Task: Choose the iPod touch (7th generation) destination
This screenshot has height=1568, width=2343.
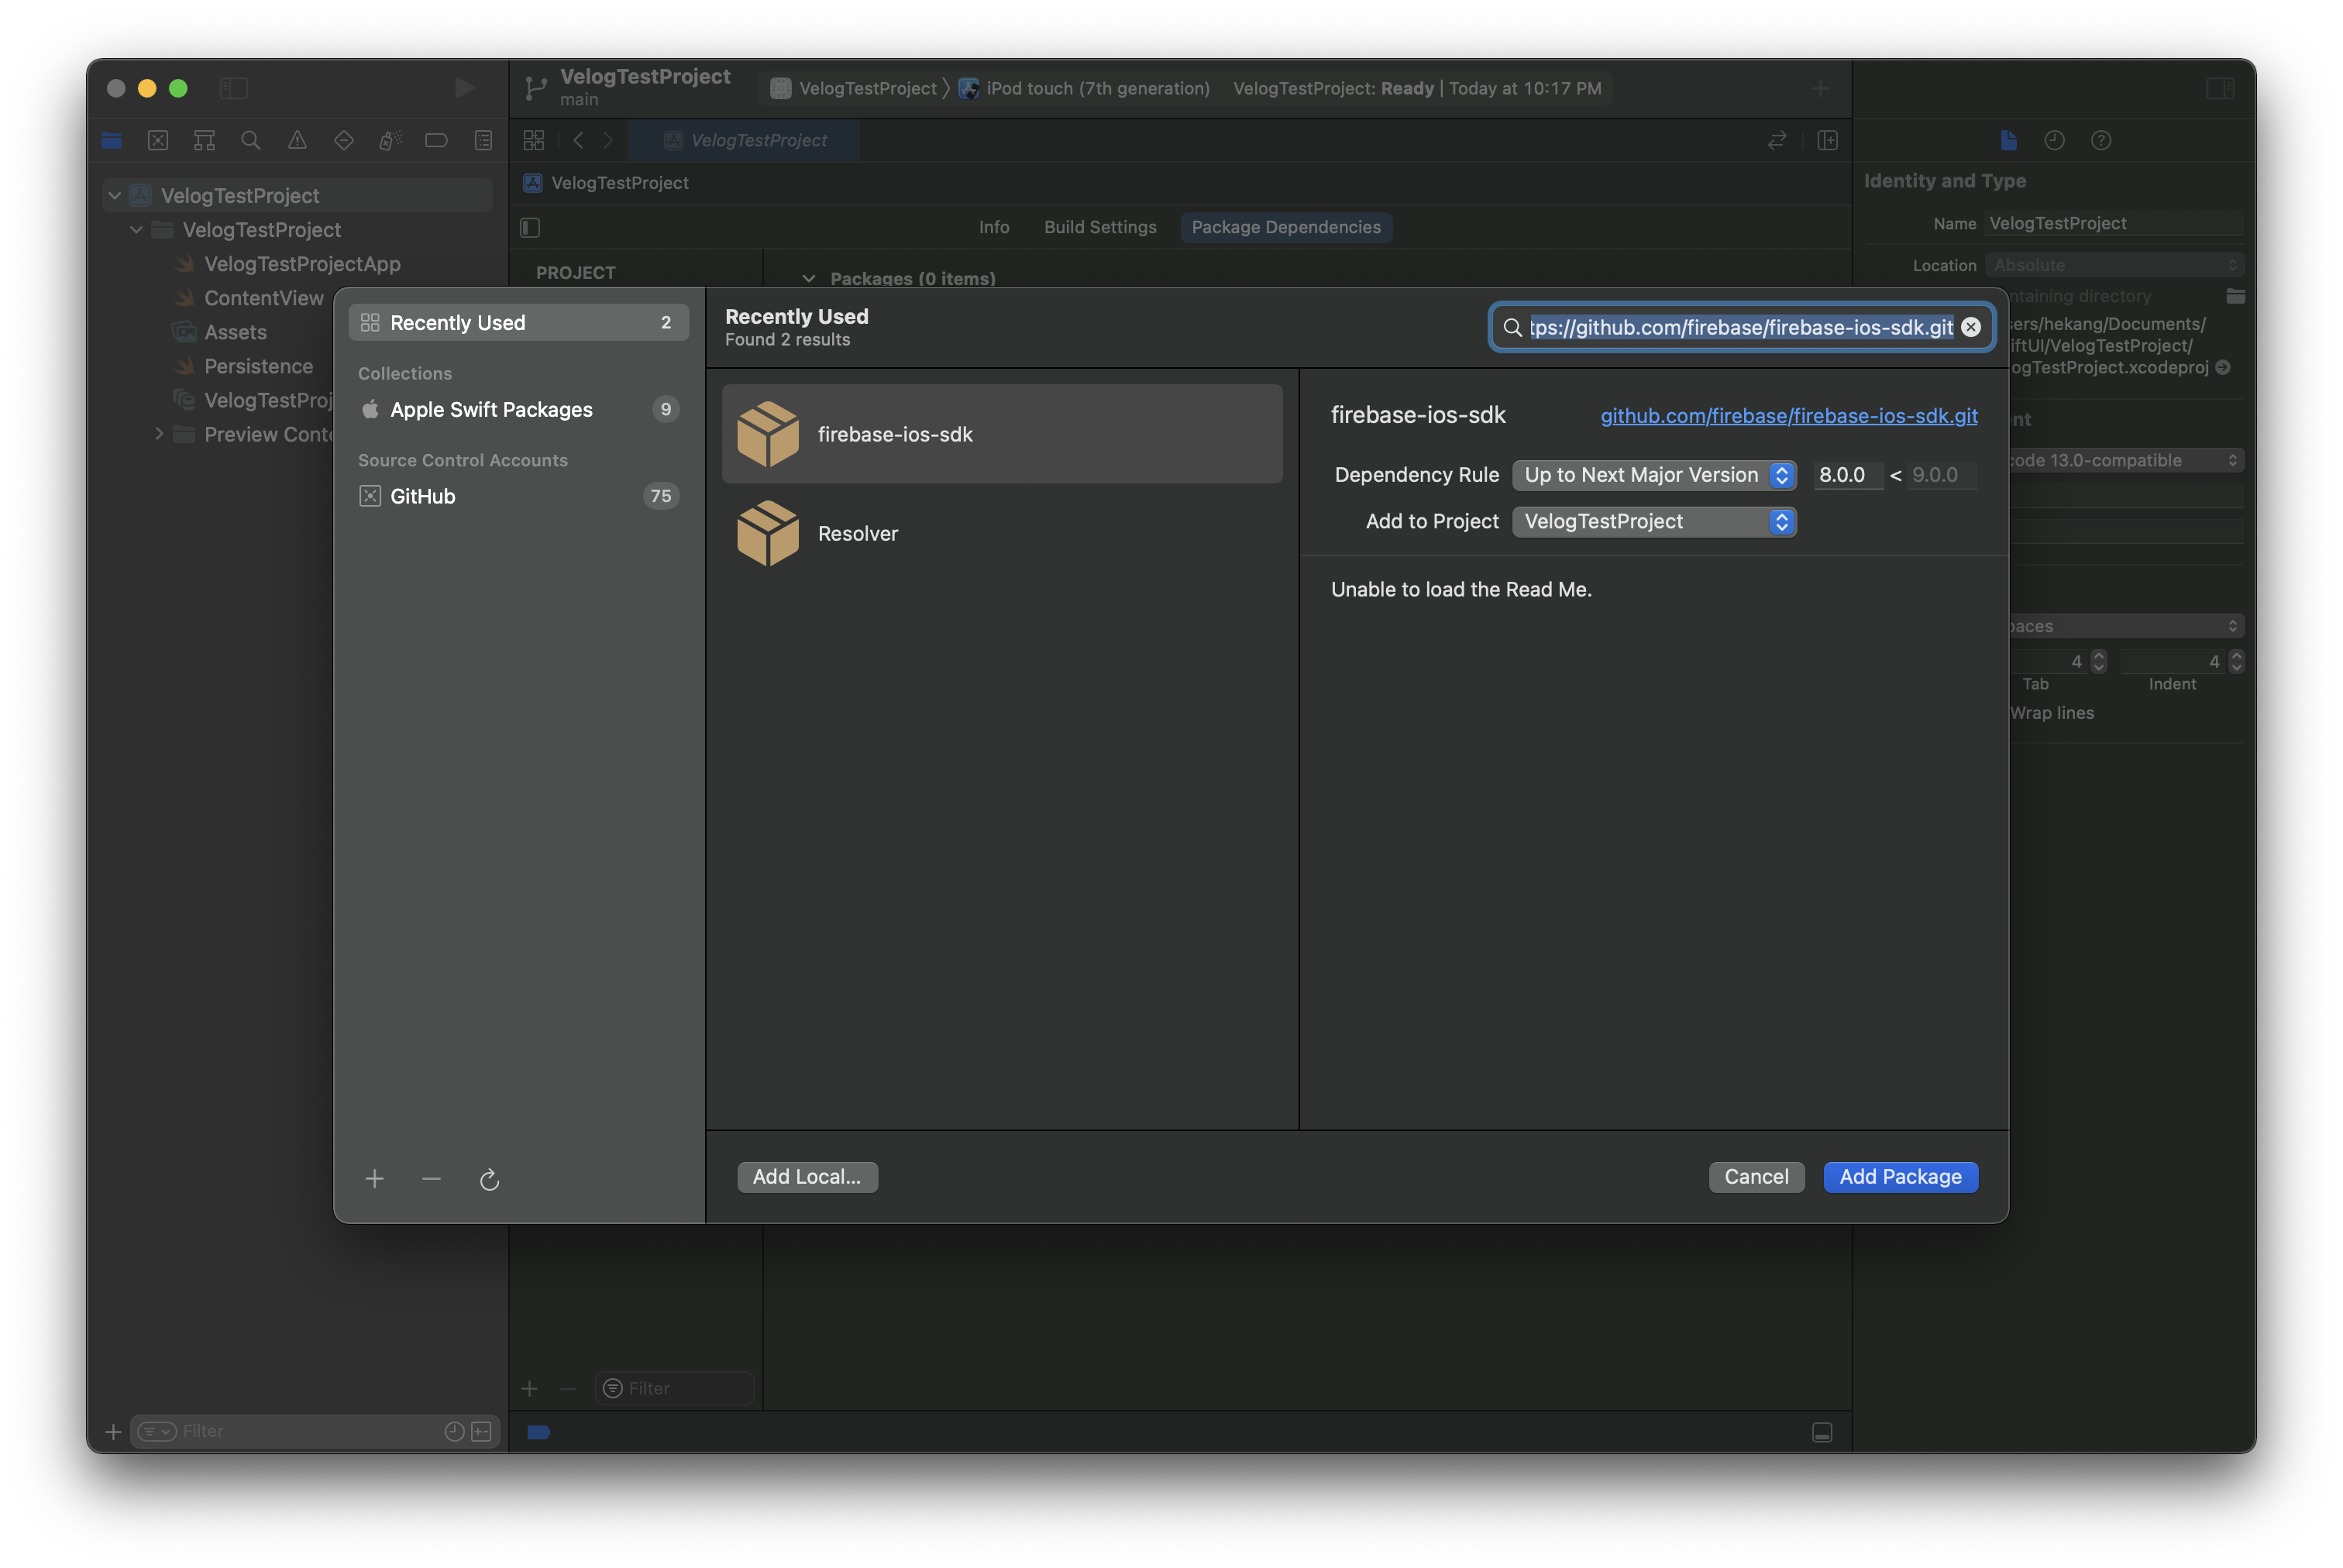Action: point(1084,88)
